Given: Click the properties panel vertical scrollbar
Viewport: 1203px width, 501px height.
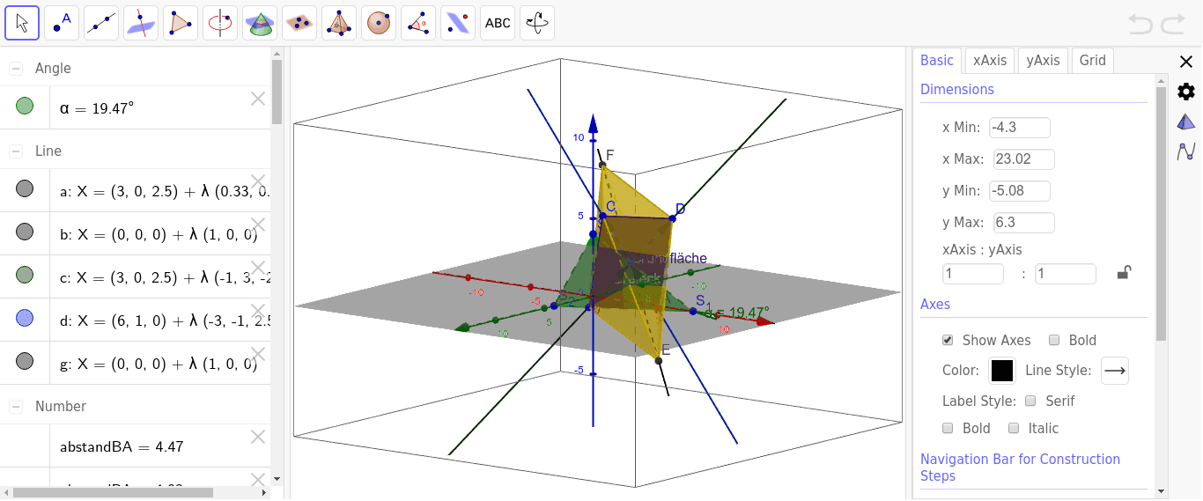Looking at the screenshot, I should 1161,213.
